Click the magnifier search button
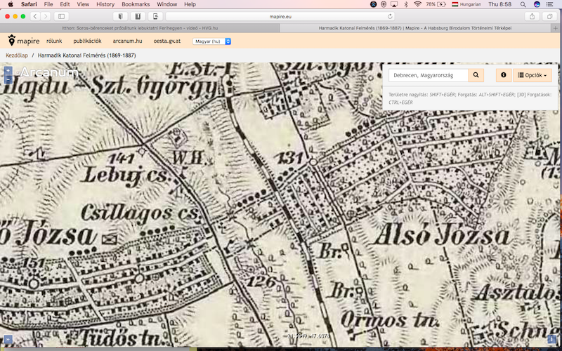 [x=476, y=75]
